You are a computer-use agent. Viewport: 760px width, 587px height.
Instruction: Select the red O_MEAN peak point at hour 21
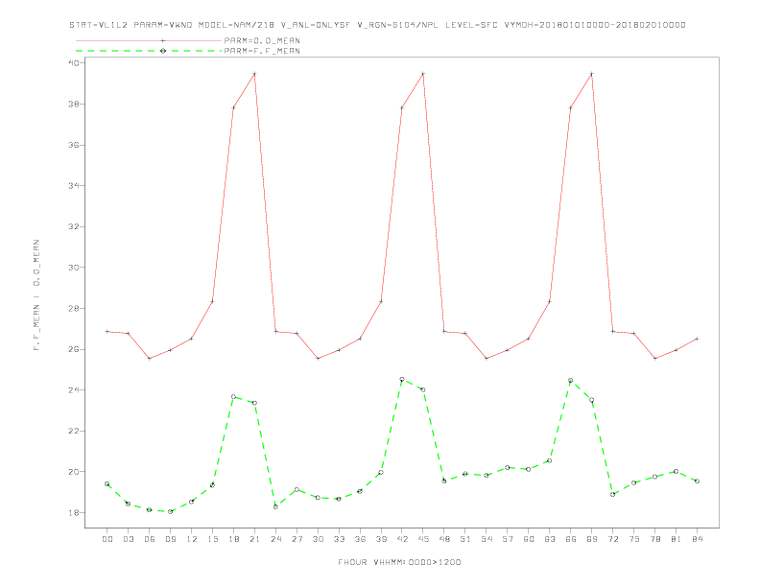(x=254, y=74)
